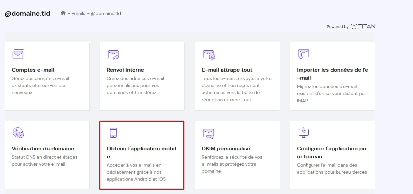Click the Renvoi interne forwarding envelope icon
The height and width of the screenshot is (194, 413).
click(x=113, y=54)
